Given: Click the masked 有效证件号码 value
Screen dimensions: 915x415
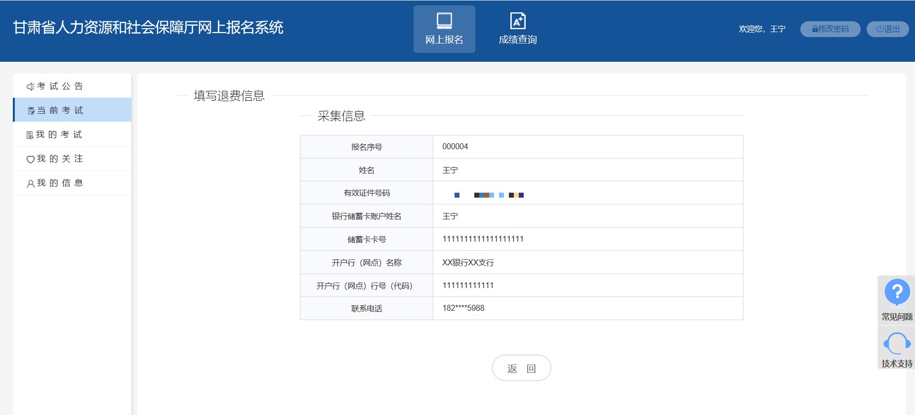Looking at the screenshot, I should point(489,195).
